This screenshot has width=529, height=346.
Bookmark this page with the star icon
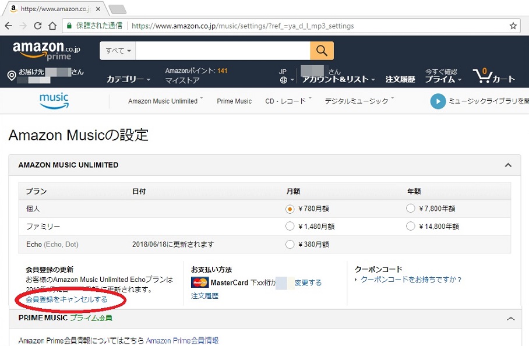pyautogui.click(x=513, y=26)
